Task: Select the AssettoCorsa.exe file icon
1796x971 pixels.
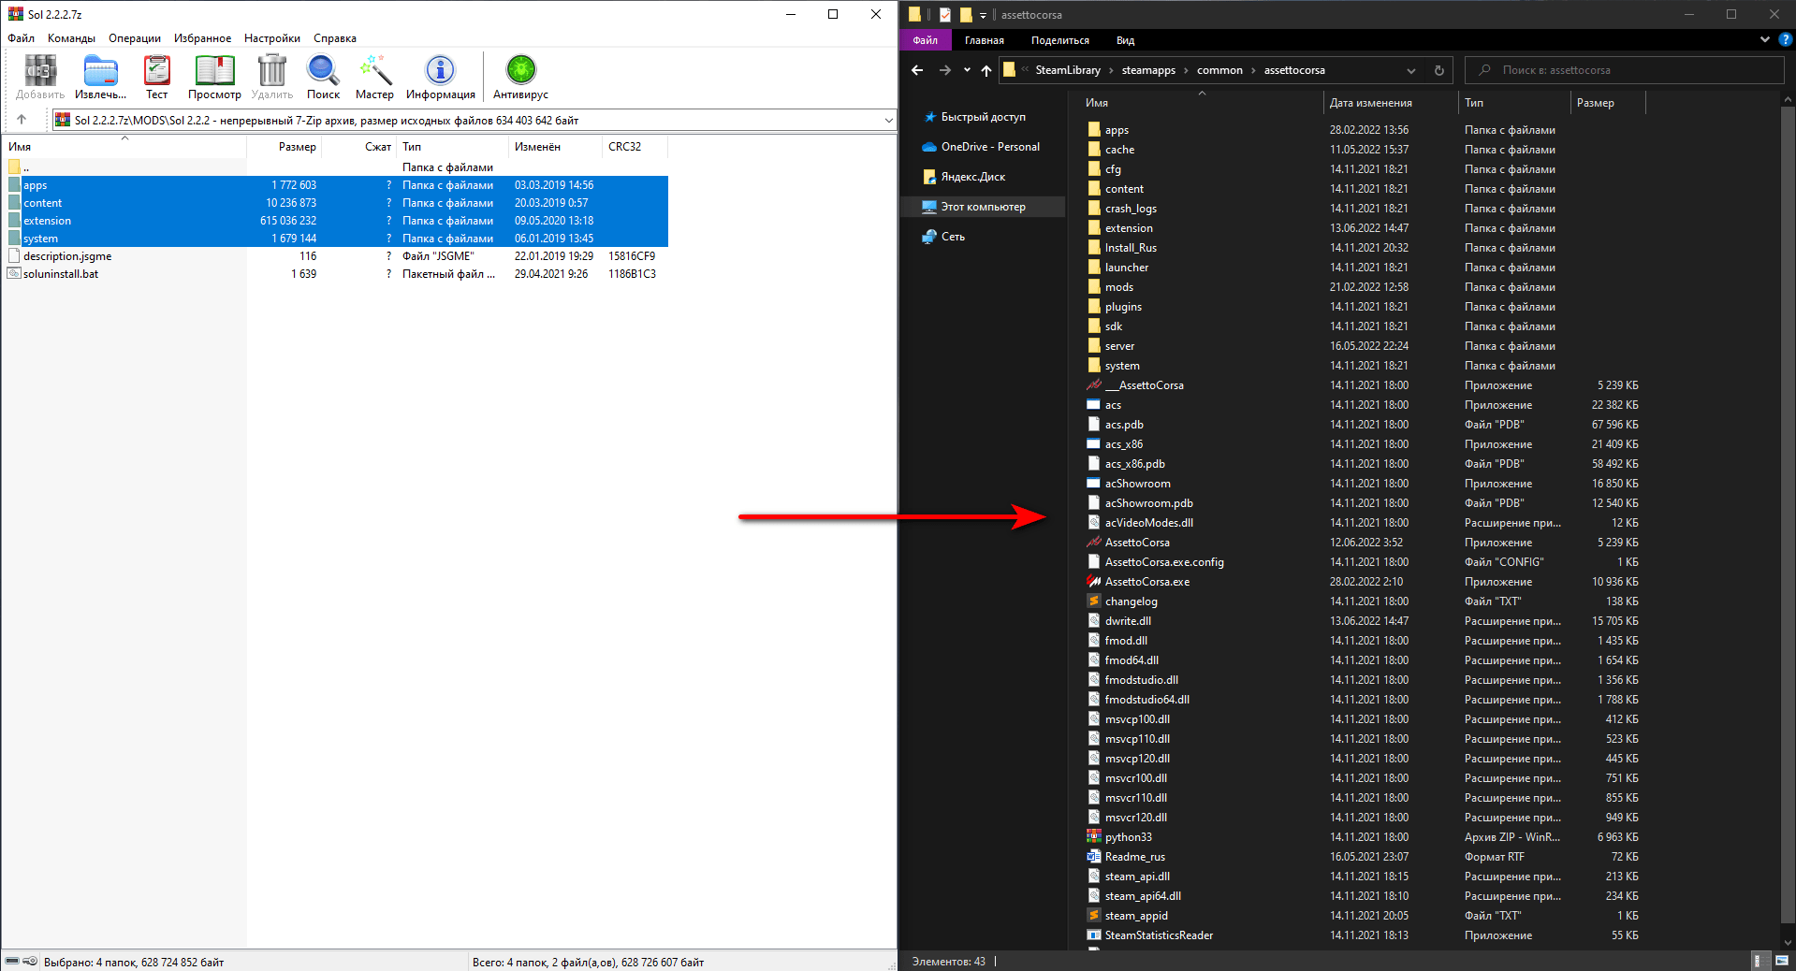Action: [x=1093, y=581]
